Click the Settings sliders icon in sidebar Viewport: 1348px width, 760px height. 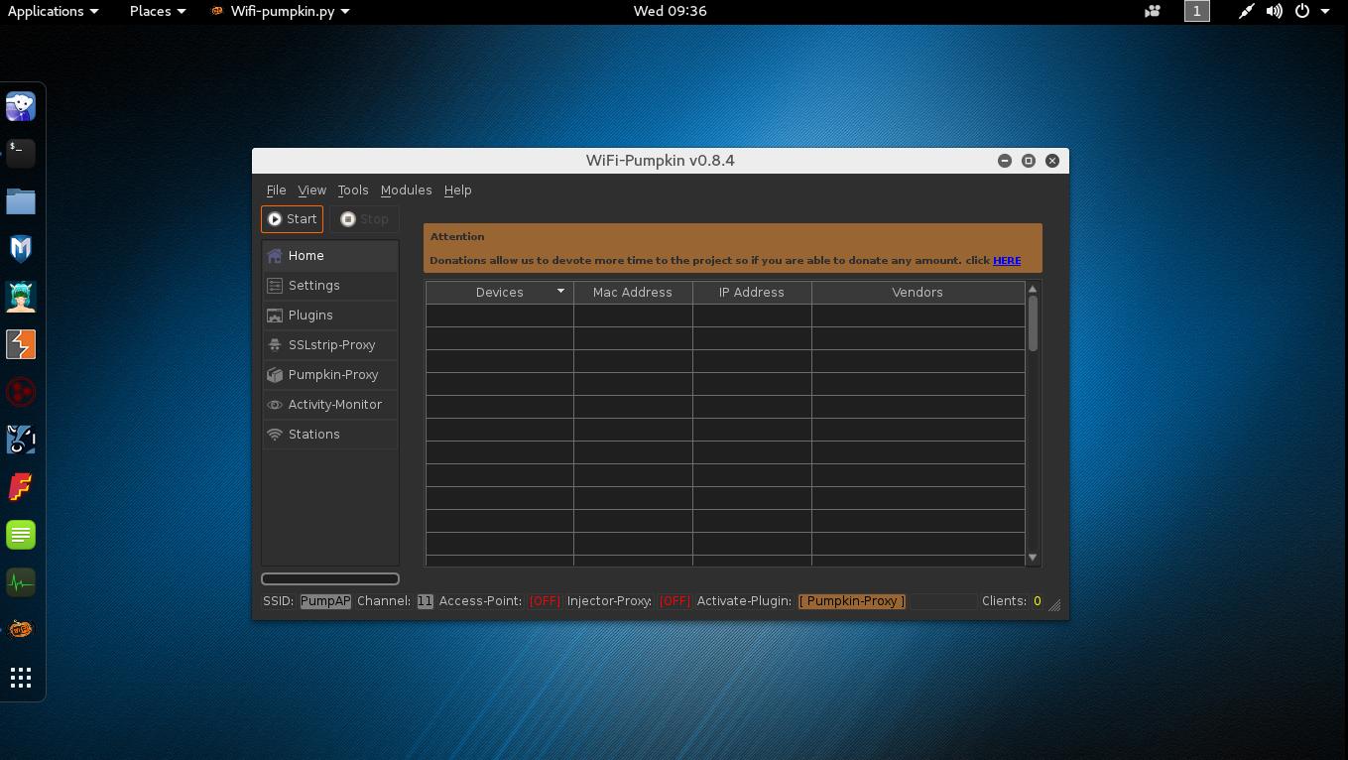click(x=275, y=285)
